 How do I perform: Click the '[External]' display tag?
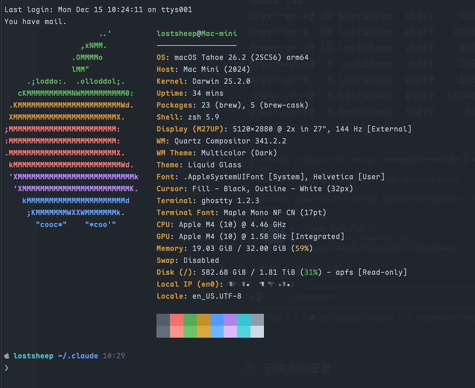pos(389,129)
